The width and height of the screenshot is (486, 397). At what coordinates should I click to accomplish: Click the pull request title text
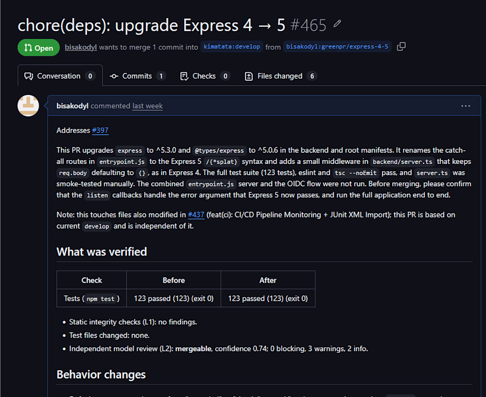(x=151, y=25)
